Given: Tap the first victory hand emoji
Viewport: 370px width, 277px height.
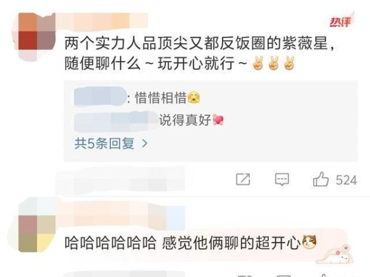Looking at the screenshot, I should pos(258,63).
